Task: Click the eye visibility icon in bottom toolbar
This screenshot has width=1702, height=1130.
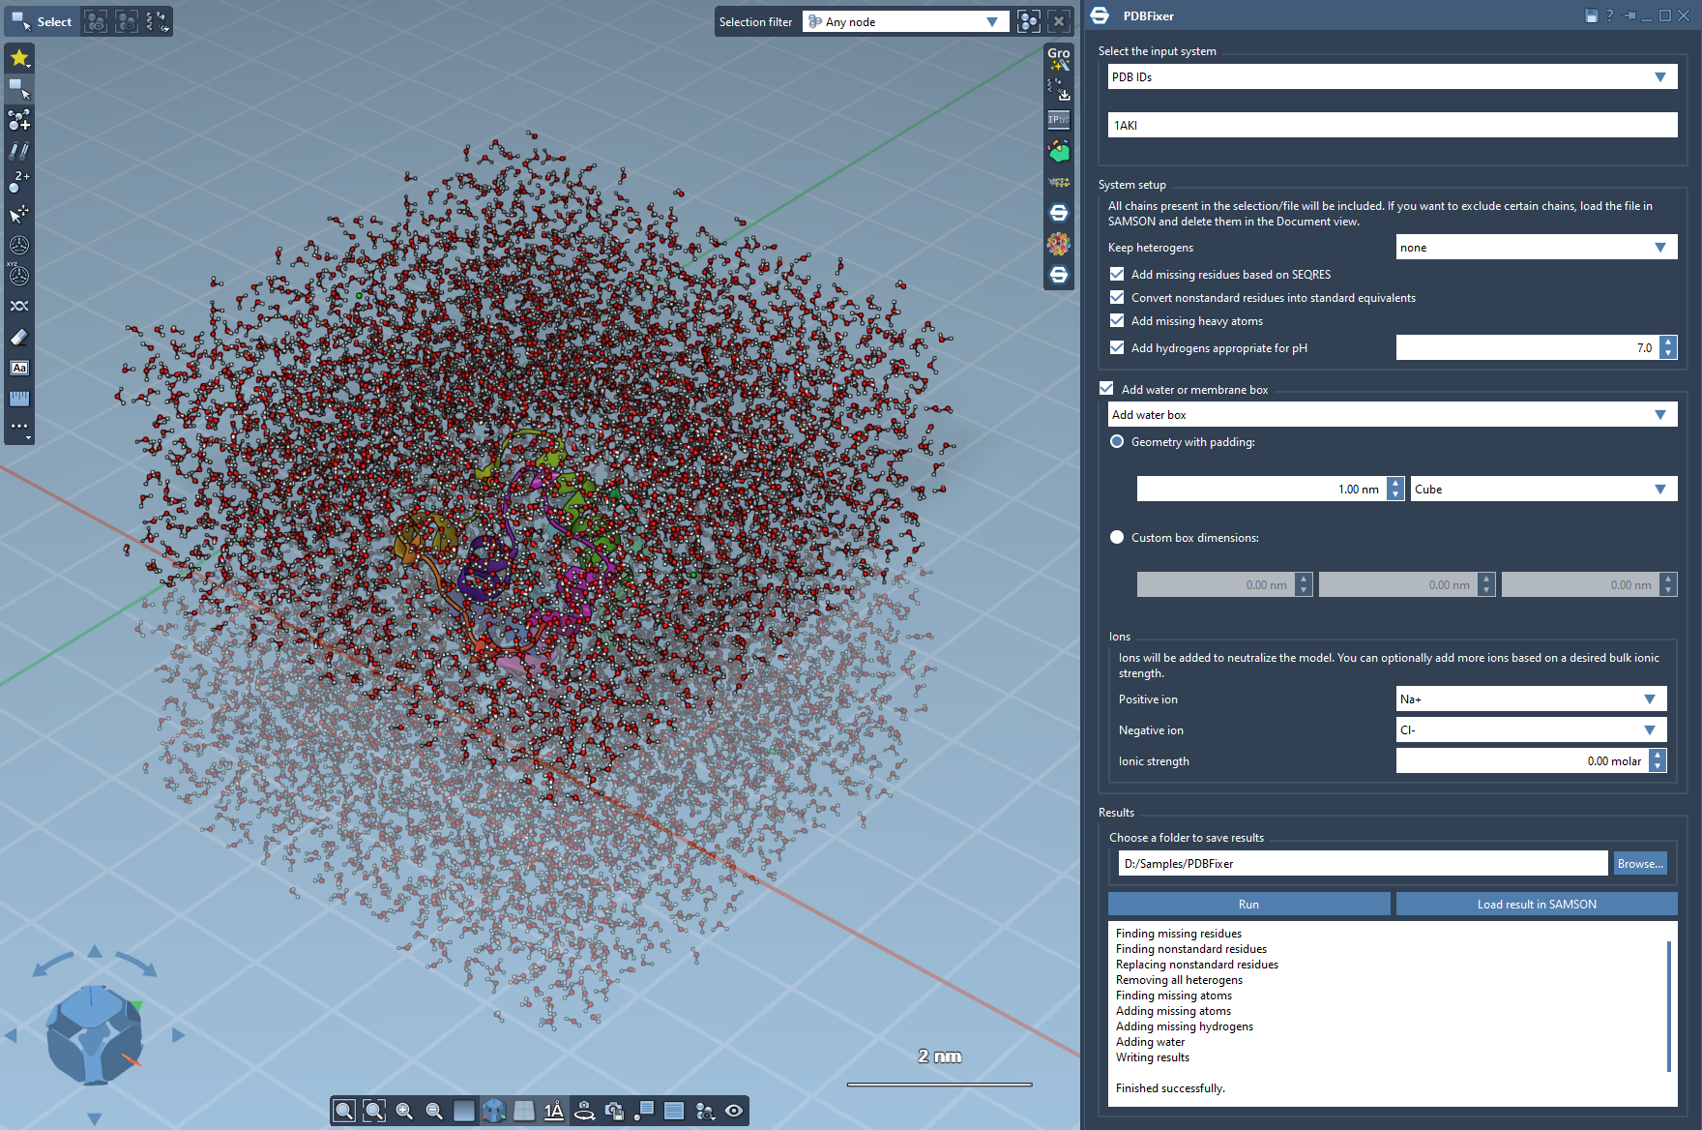Action: 734,1112
